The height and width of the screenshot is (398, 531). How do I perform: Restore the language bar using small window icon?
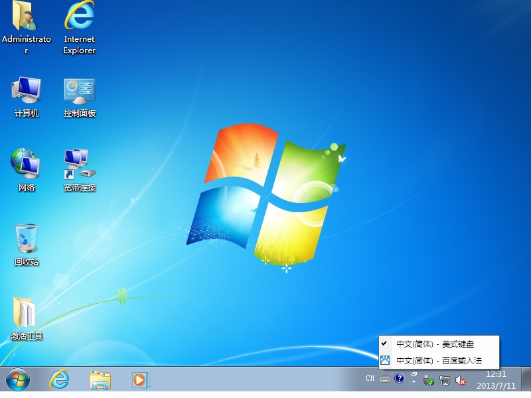pos(414,374)
